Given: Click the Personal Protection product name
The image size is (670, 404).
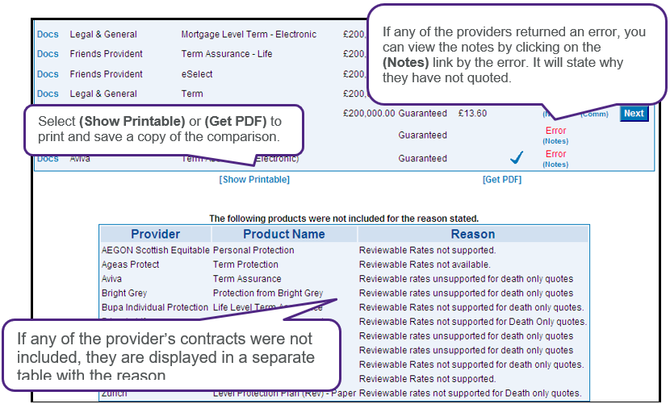Looking at the screenshot, I should click(253, 250).
